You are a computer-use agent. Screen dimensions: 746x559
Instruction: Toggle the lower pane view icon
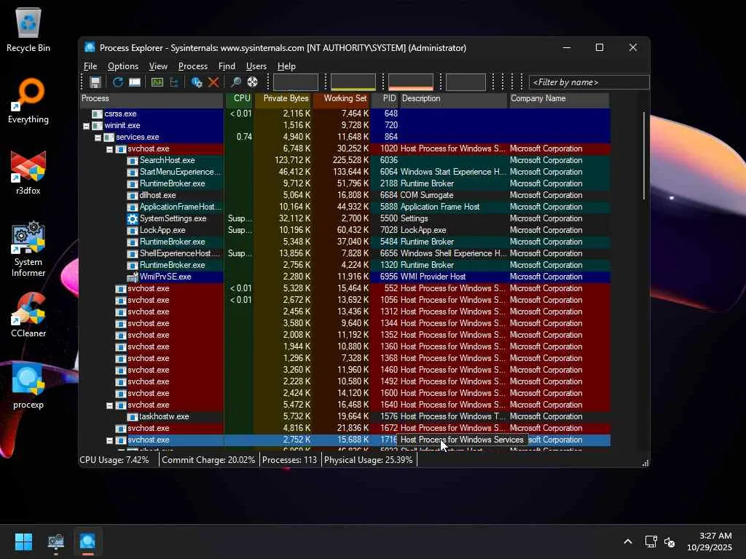click(x=135, y=82)
